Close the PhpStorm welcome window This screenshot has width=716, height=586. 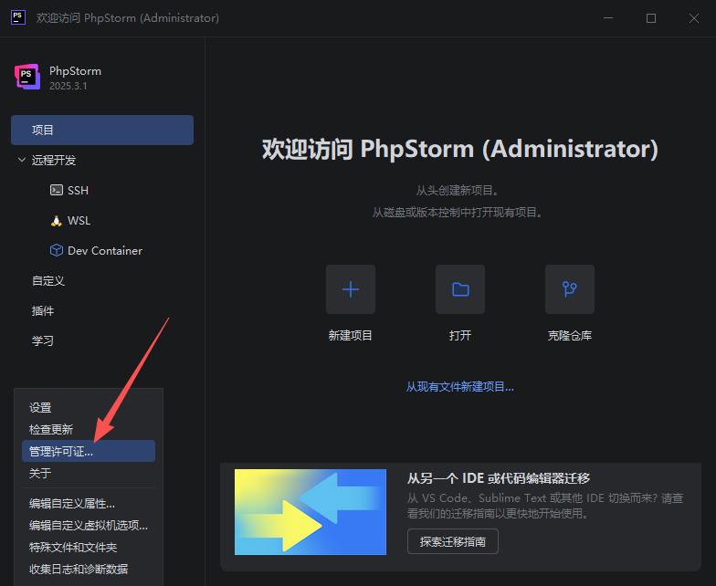694,18
